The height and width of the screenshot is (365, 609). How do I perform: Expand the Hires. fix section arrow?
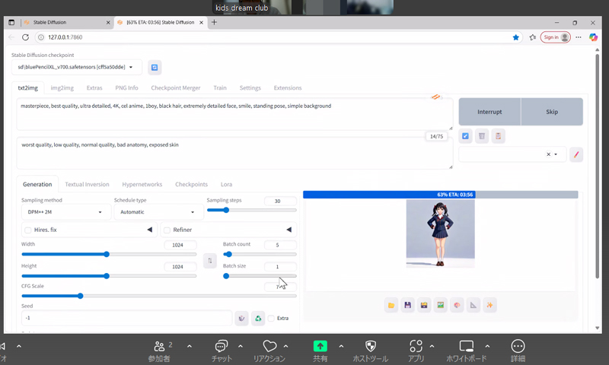[149, 230]
